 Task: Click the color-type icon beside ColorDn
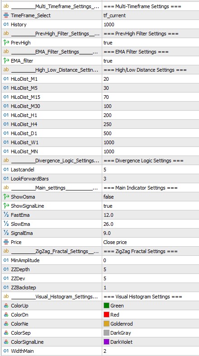pos(6,315)
